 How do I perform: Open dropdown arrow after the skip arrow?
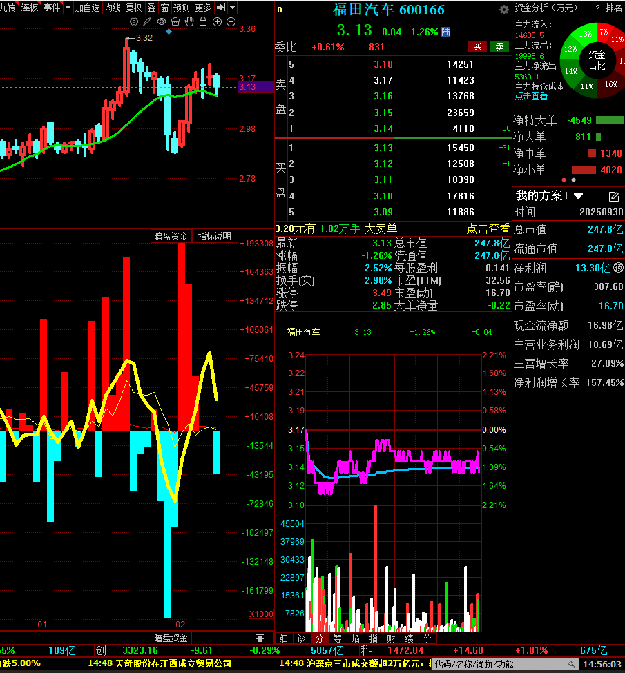tap(232, 8)
